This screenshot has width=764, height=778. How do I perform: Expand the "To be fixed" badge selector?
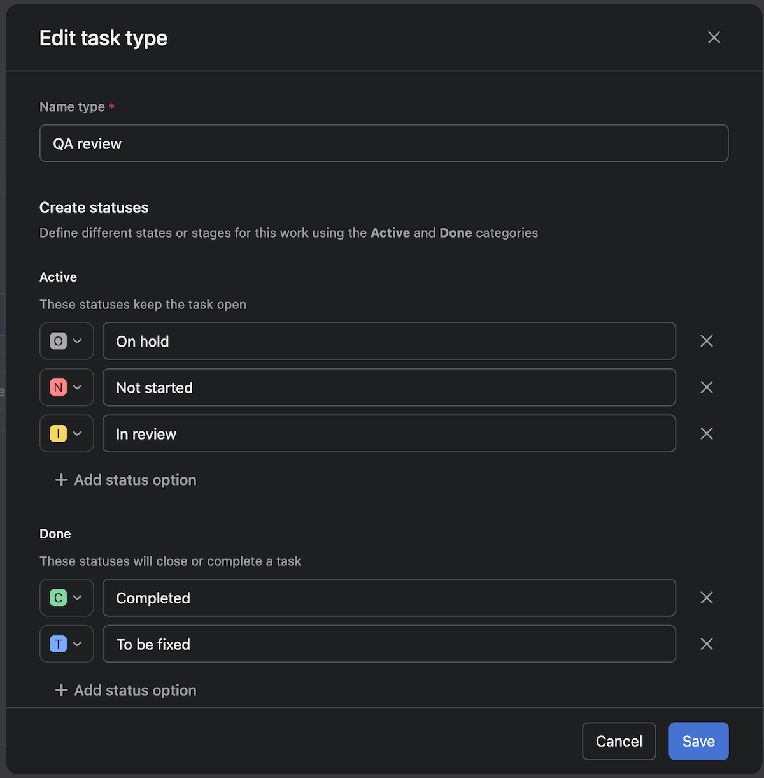tap(66, 644)
